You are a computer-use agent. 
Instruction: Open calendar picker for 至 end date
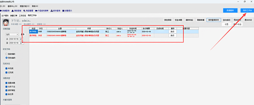point(21,43)
